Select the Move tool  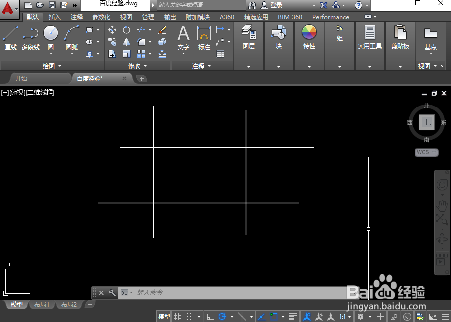pyautogui.click(x=112, y=30)
